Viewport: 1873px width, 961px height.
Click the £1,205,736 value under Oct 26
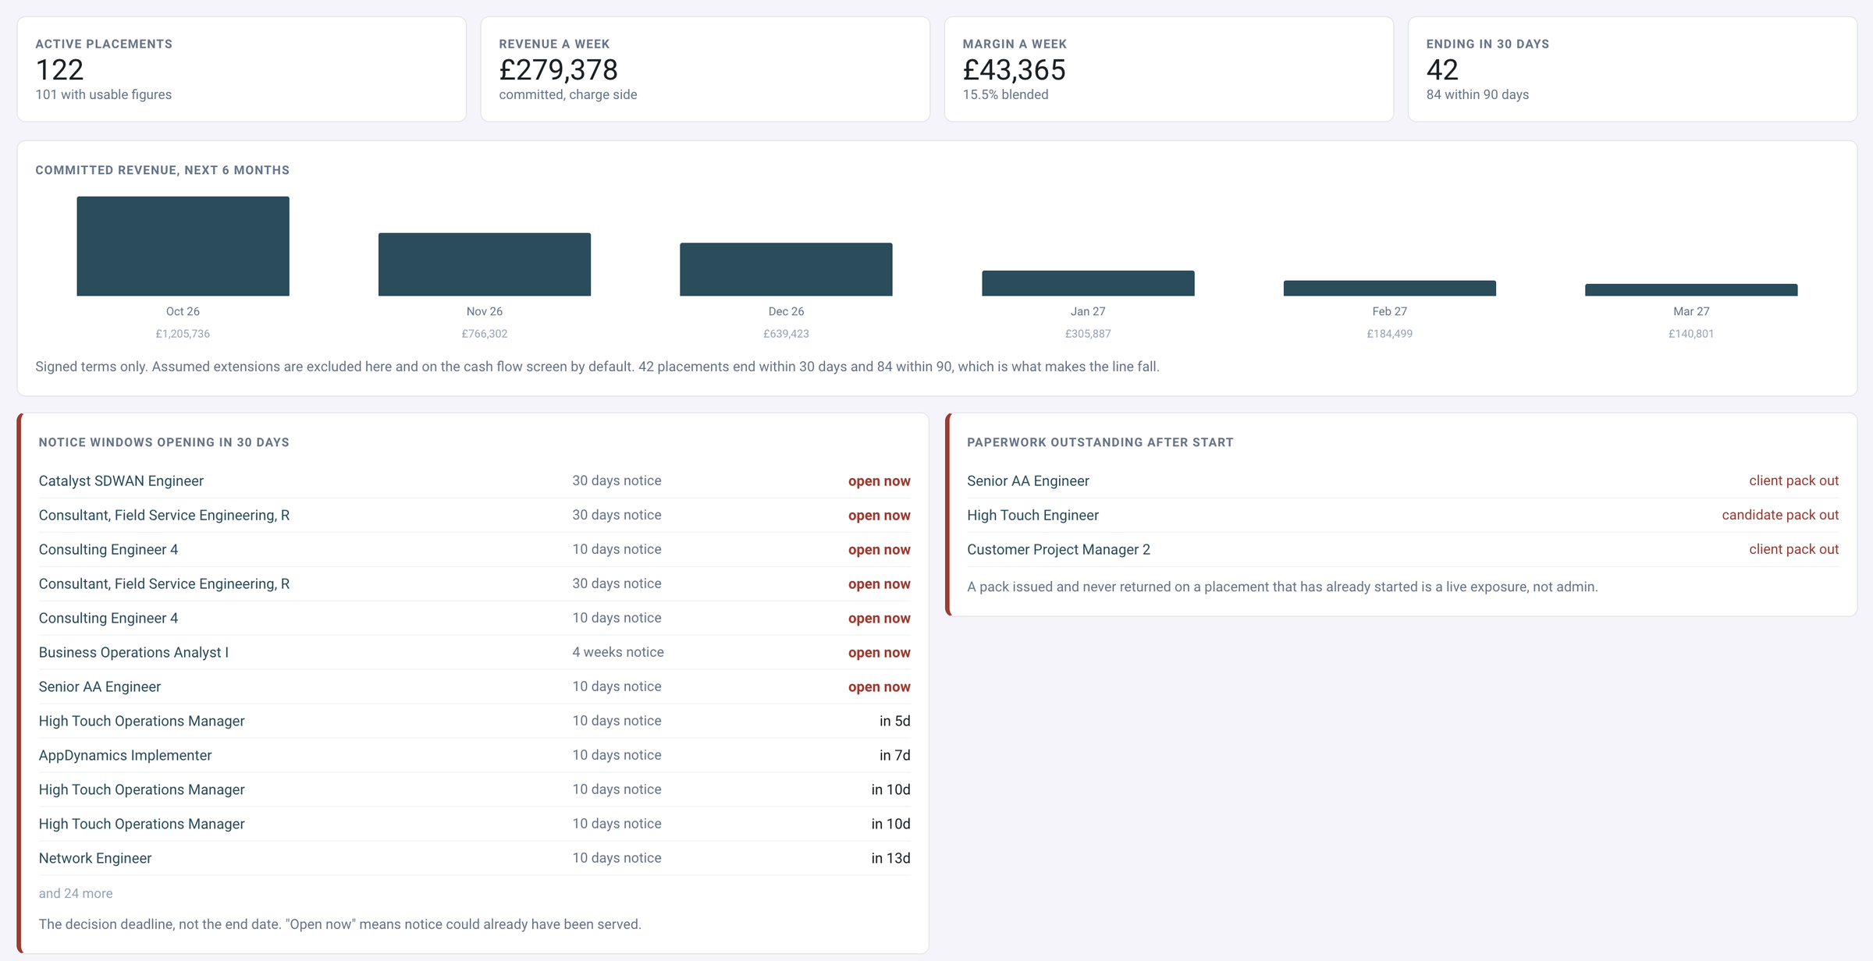183,334
